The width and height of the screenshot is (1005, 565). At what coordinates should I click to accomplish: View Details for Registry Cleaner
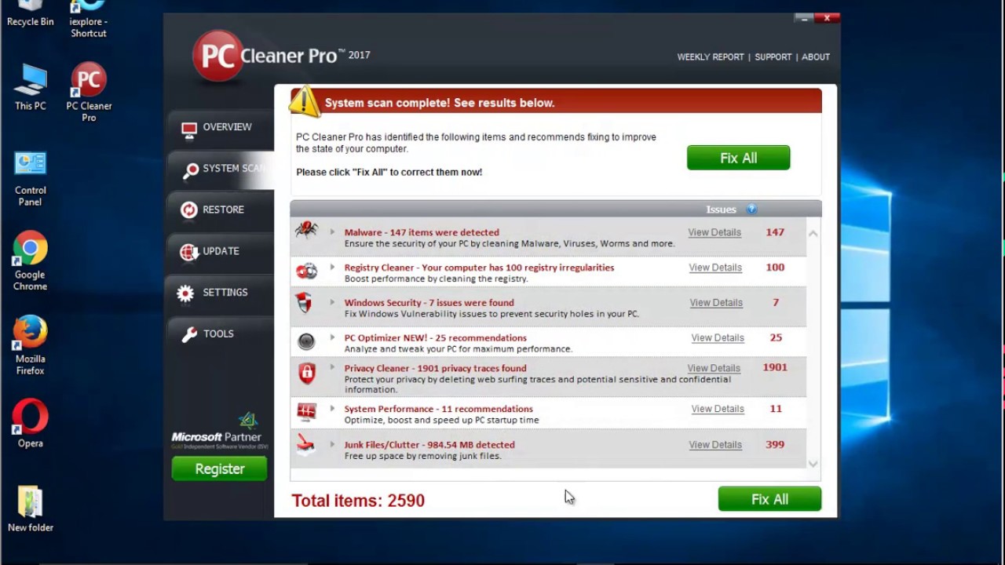pos(715,268)
